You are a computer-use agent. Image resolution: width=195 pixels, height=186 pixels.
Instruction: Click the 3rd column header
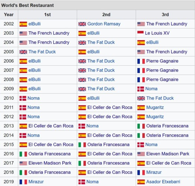165,15
